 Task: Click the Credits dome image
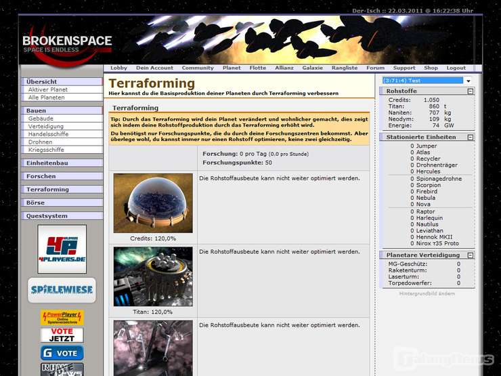pos(153,203)
